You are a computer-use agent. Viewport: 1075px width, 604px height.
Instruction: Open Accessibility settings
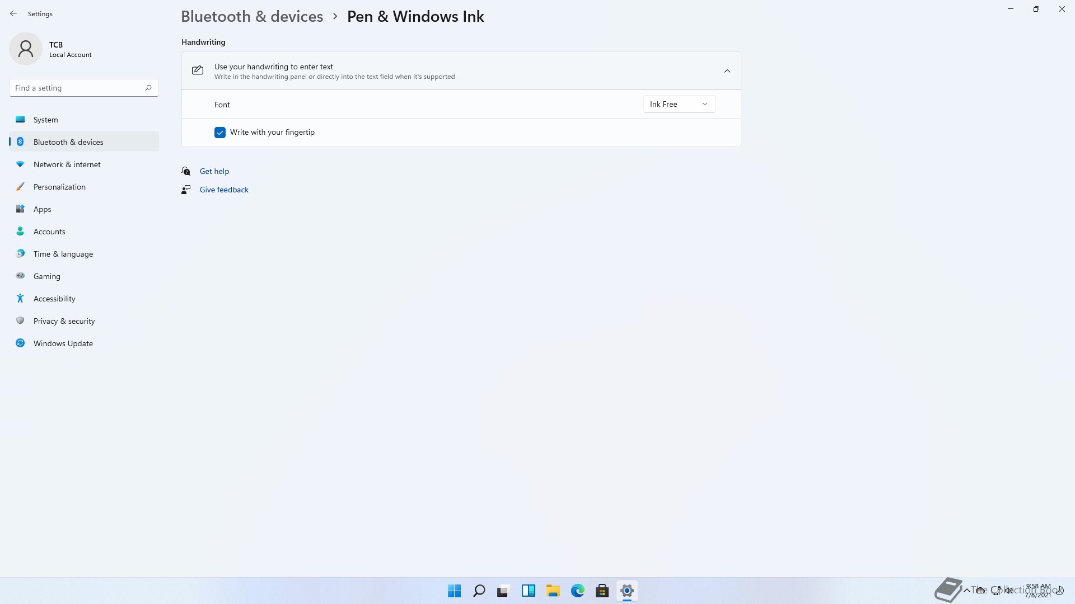(x=84, y=299)
